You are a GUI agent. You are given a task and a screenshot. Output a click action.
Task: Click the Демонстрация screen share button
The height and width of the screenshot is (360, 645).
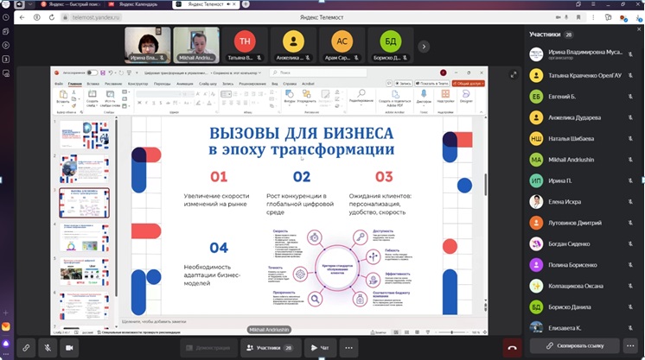208,347
